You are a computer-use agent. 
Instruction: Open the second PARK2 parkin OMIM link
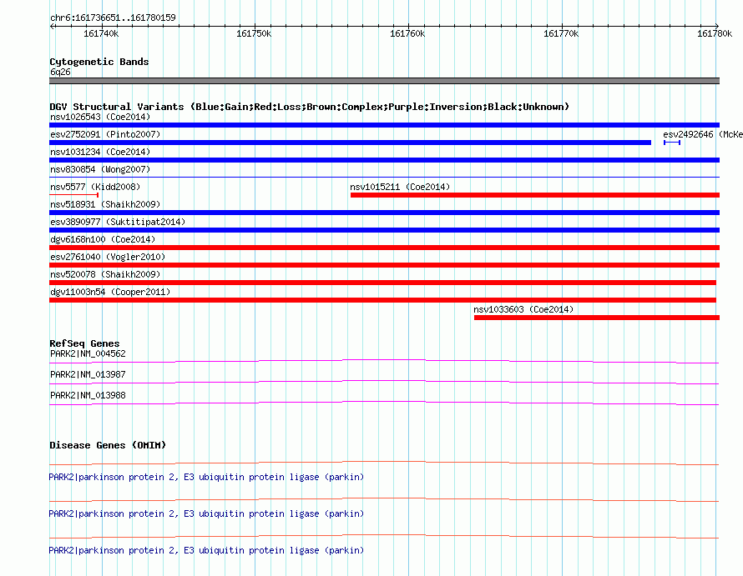[206, 514]
